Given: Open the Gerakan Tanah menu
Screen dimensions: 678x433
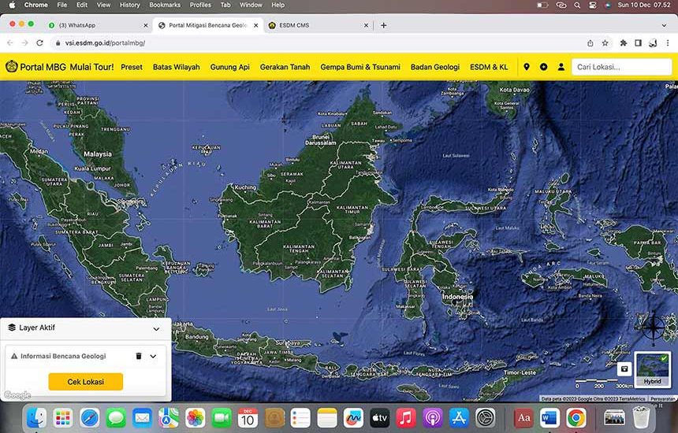Looking at the screenshot, I should [285, 67].
